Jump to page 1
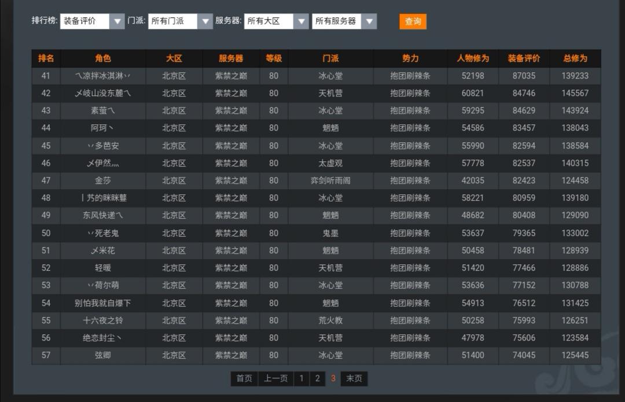This screenshot has width=625, height=402. coord(301,378)
